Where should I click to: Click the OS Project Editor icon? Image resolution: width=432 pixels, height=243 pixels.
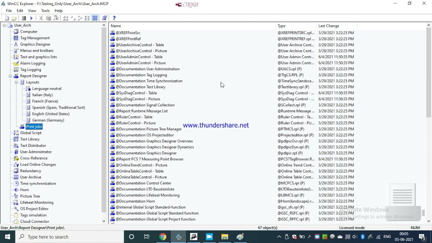tap(16, 209)
